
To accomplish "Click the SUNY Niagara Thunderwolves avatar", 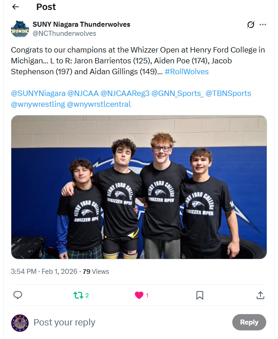I will [x=20, y=29].
